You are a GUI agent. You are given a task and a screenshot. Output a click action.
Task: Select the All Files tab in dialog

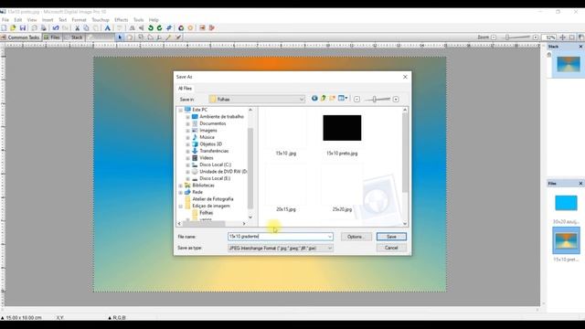(185, 89)
